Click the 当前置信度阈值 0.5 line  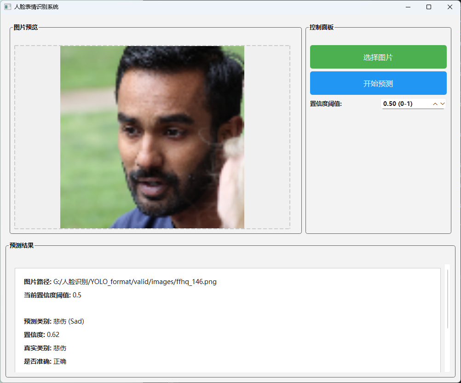(52, 295)
